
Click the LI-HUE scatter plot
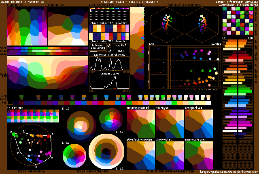[x=195, y=67]
